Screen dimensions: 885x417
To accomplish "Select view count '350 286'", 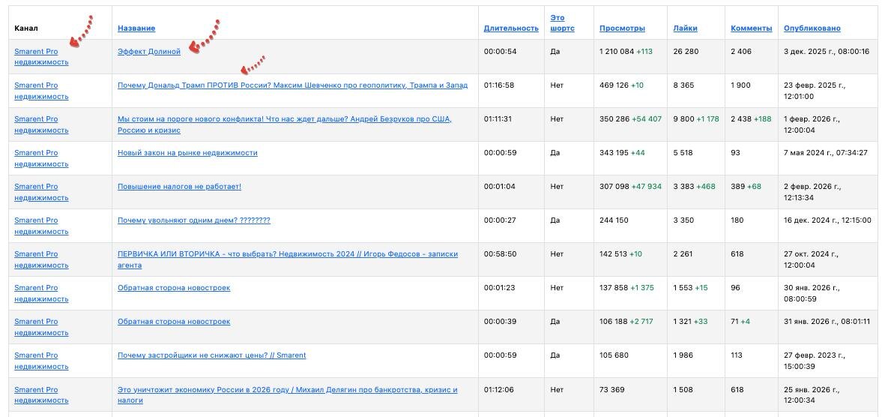I will click(x=614, y=119).
